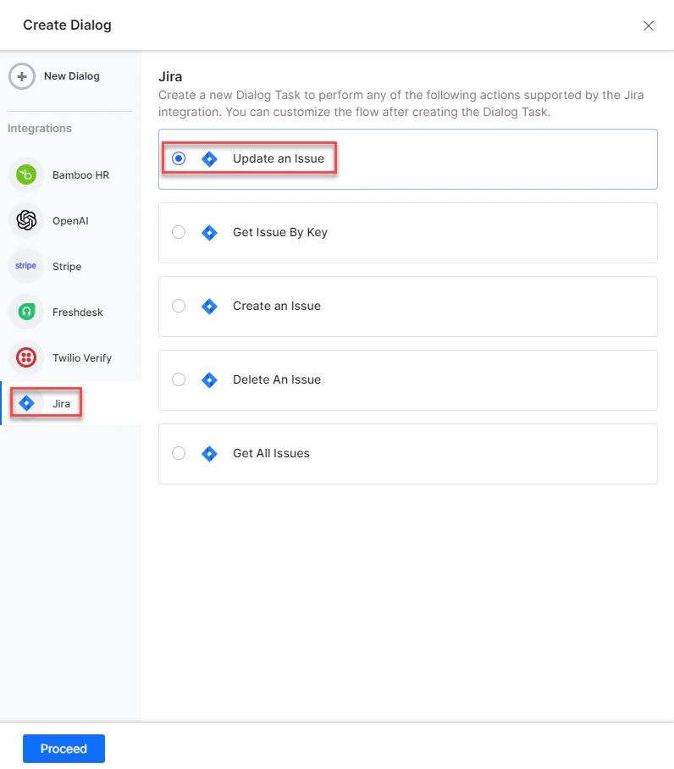Select the Get All Issues action

click(x=179, y=453)
